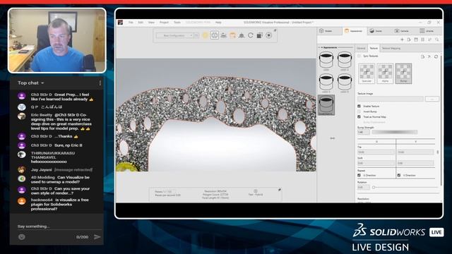The image size is (452, 254).
Task: Open the Help menu
Action: point(218,23)
